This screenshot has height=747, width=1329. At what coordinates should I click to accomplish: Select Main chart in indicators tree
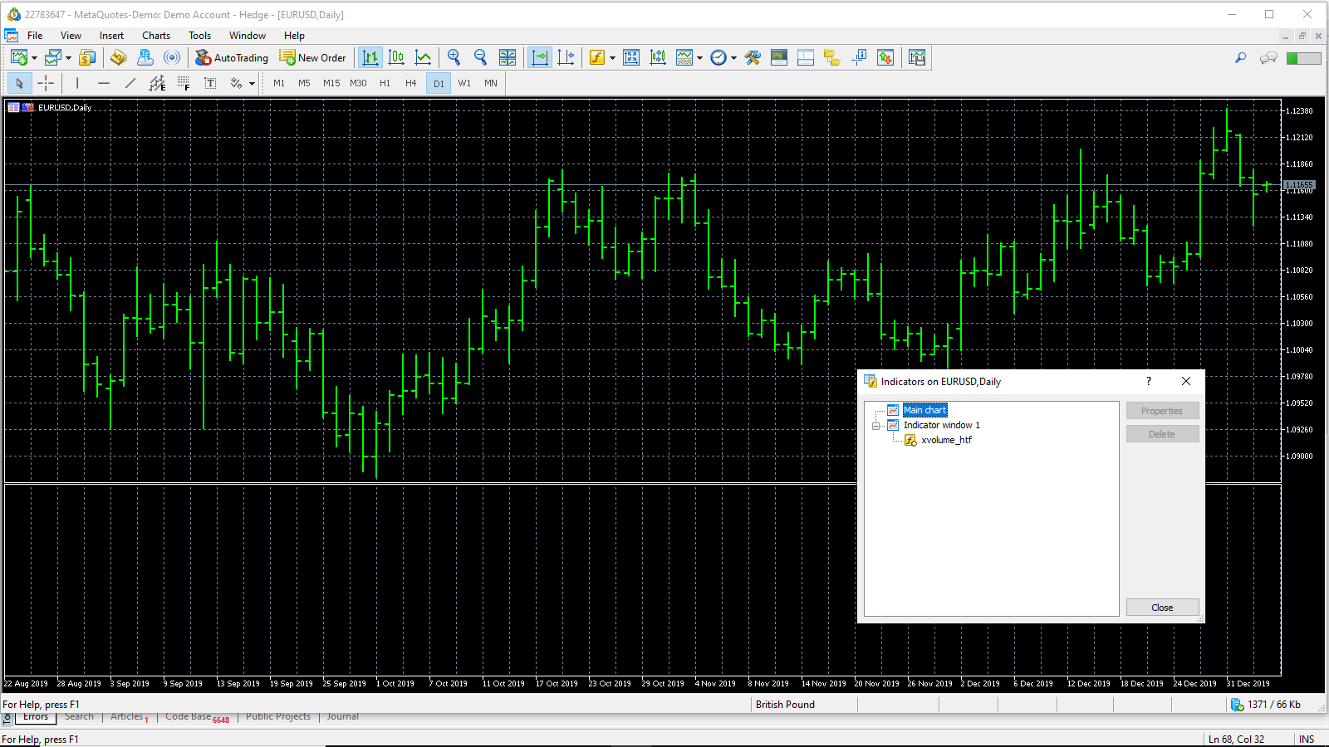coord(924,410)
